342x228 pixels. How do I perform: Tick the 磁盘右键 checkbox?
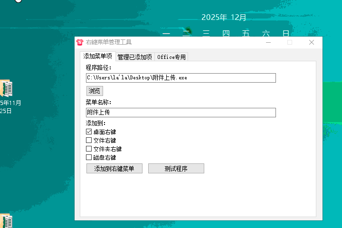pyautogui.click(x=89, y=157)
